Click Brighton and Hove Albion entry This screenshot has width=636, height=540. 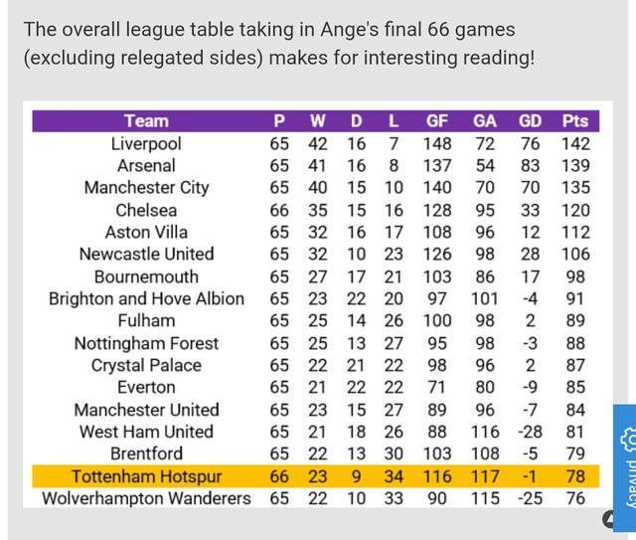click(x=146, y=298)
